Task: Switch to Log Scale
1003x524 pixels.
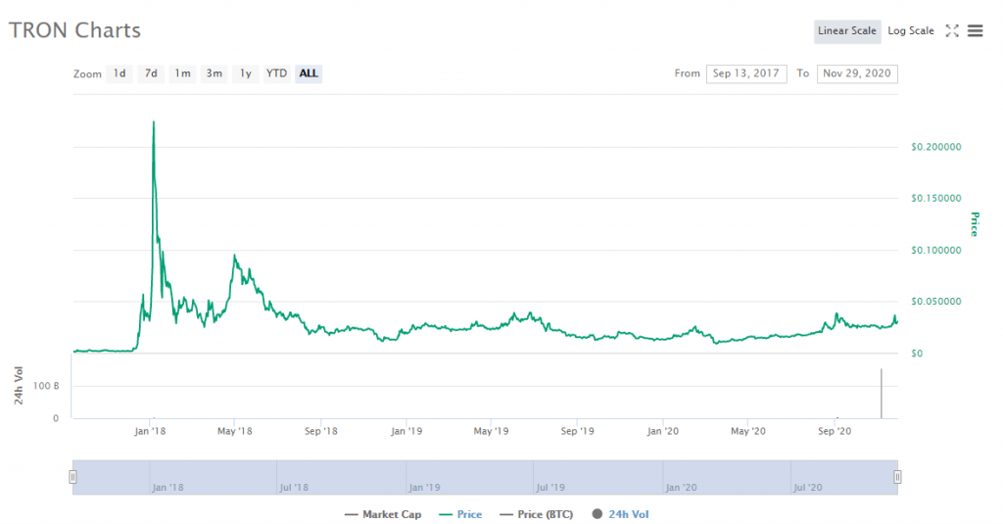Action: pyautogui.click(x=911, y=31)
